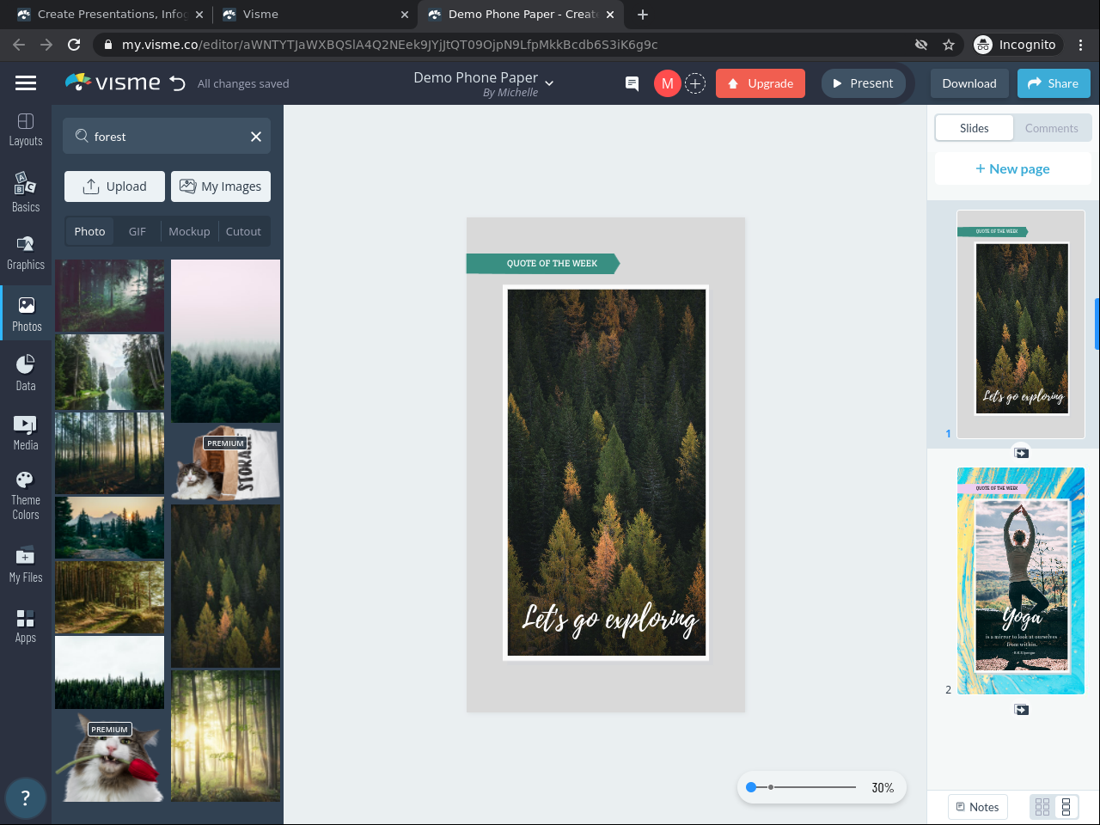
Task: Click the zoom percentage 30%
Action: pos(883,788)
